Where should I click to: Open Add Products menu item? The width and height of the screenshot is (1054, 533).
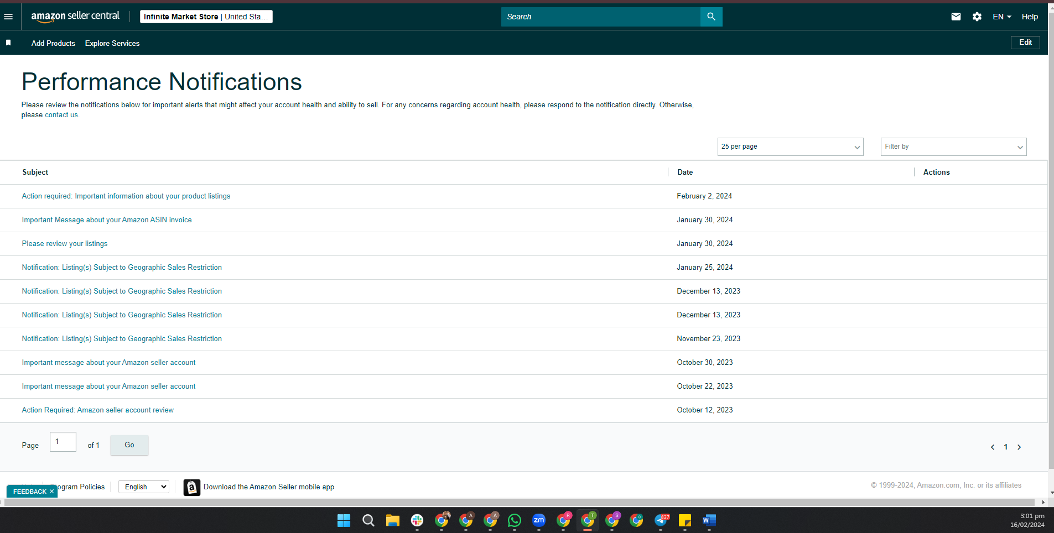click(53, 43)
